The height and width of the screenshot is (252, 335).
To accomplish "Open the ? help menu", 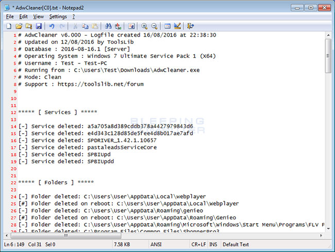I will [74, 17].
